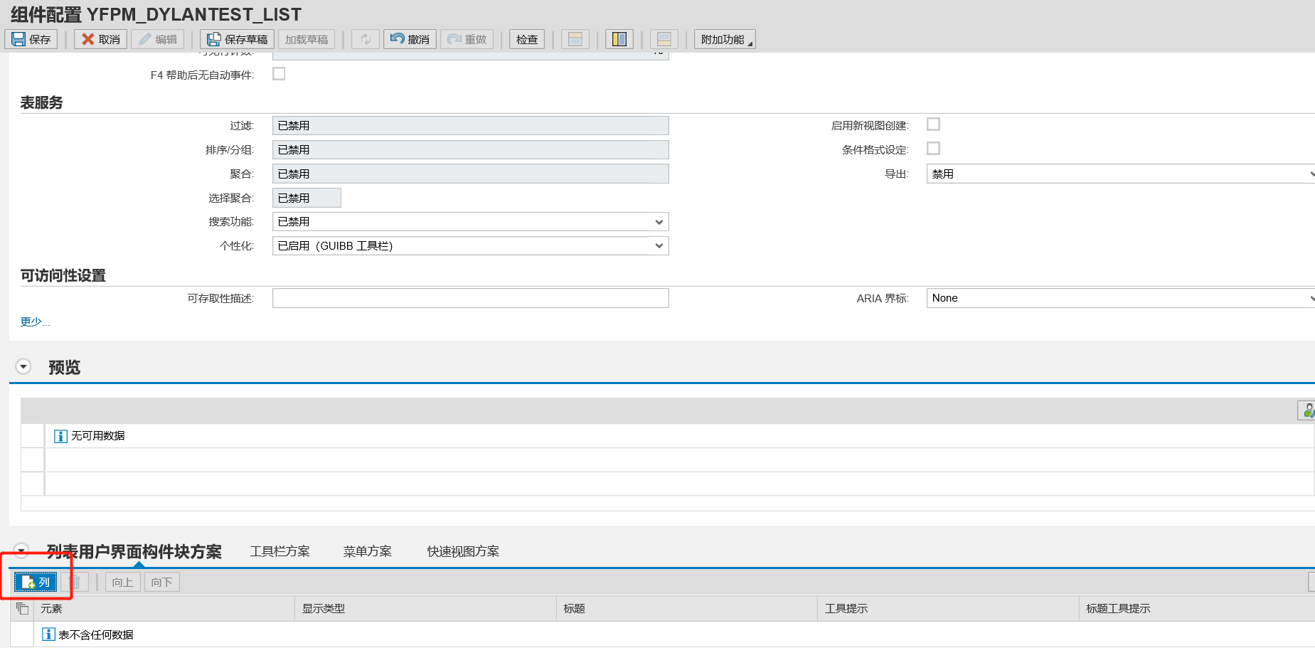Click the 检查 (Check) button
The width and height of the screenshot is (1315, 648).
[x=526, y=39]
